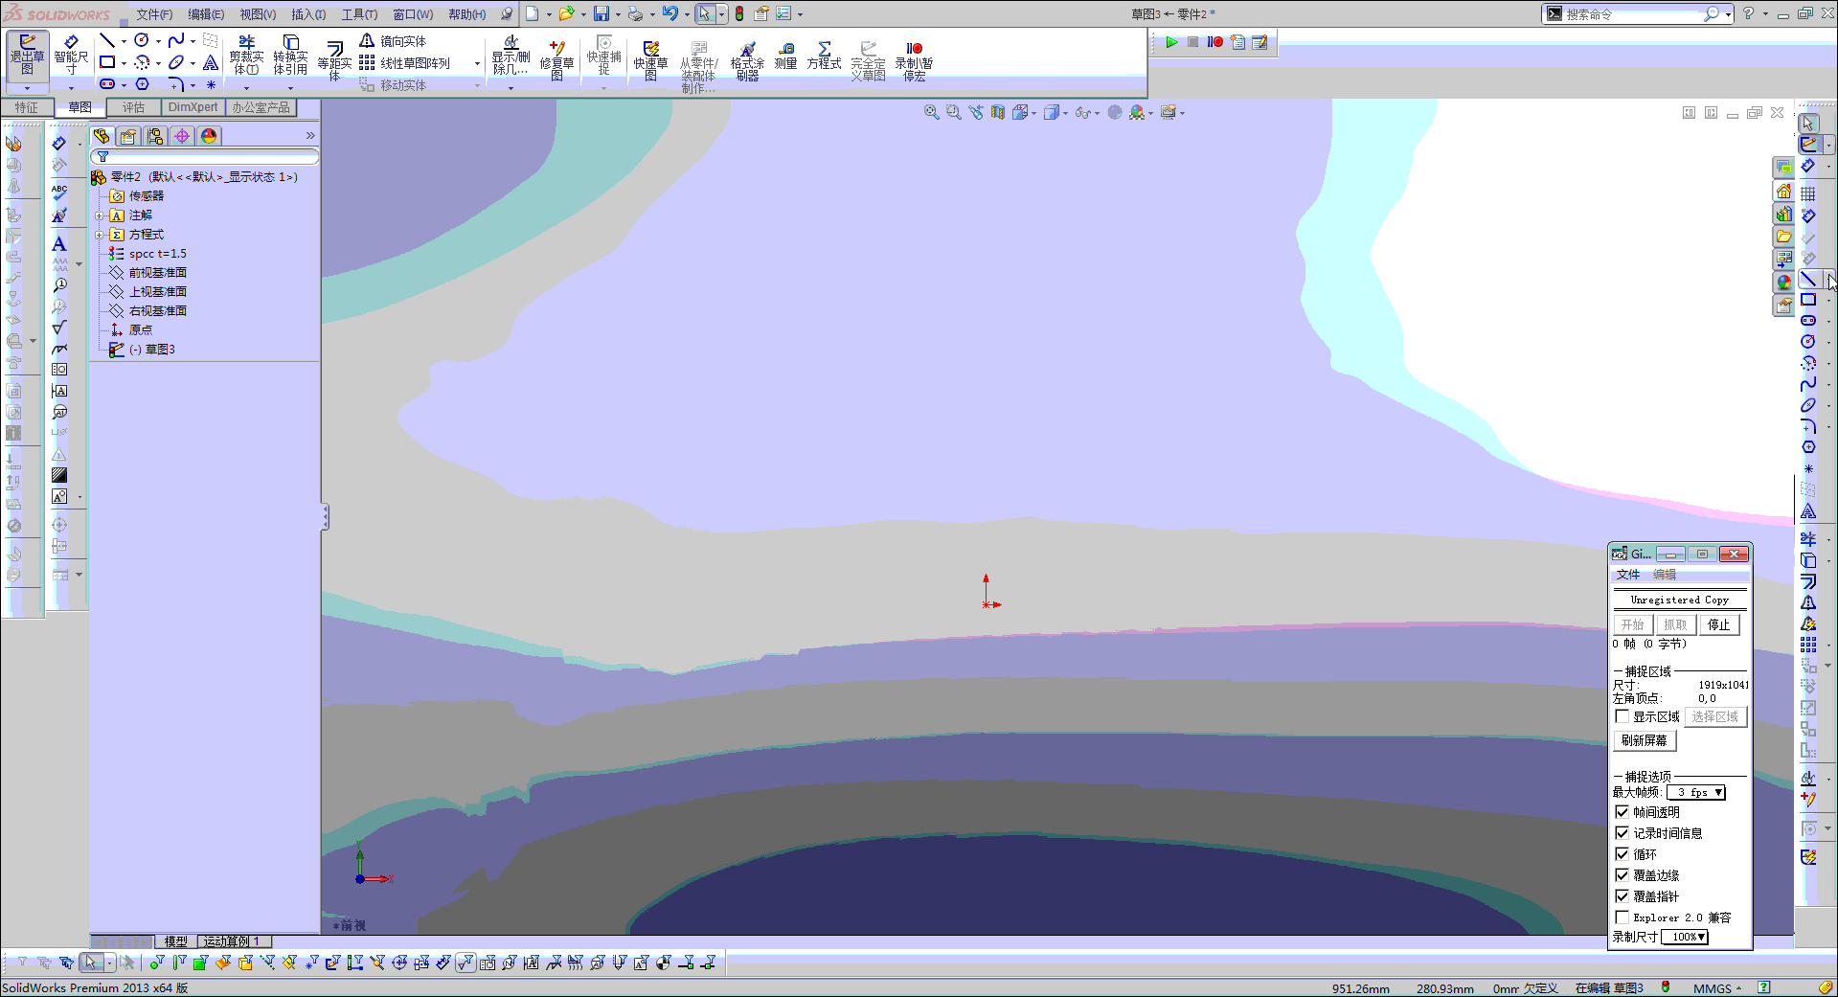Click the Exit Sketch (退出草图) icon
1838x997 pixels.
pyautogui.click(x=27, y=56)
